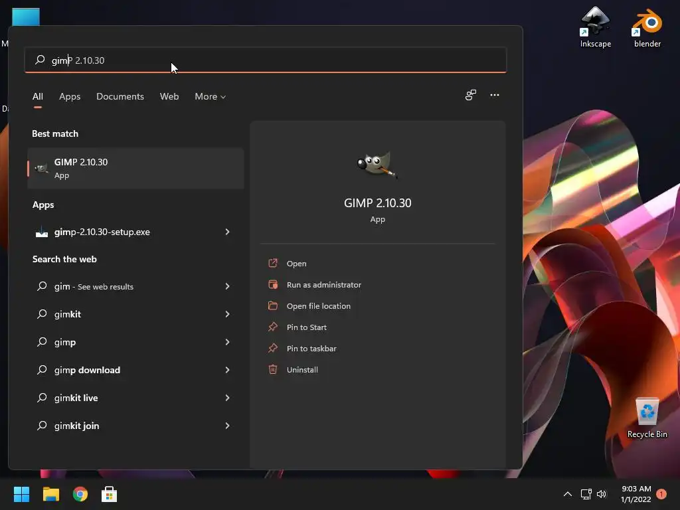Open GIMP via the Open action

tap(296, 263)
